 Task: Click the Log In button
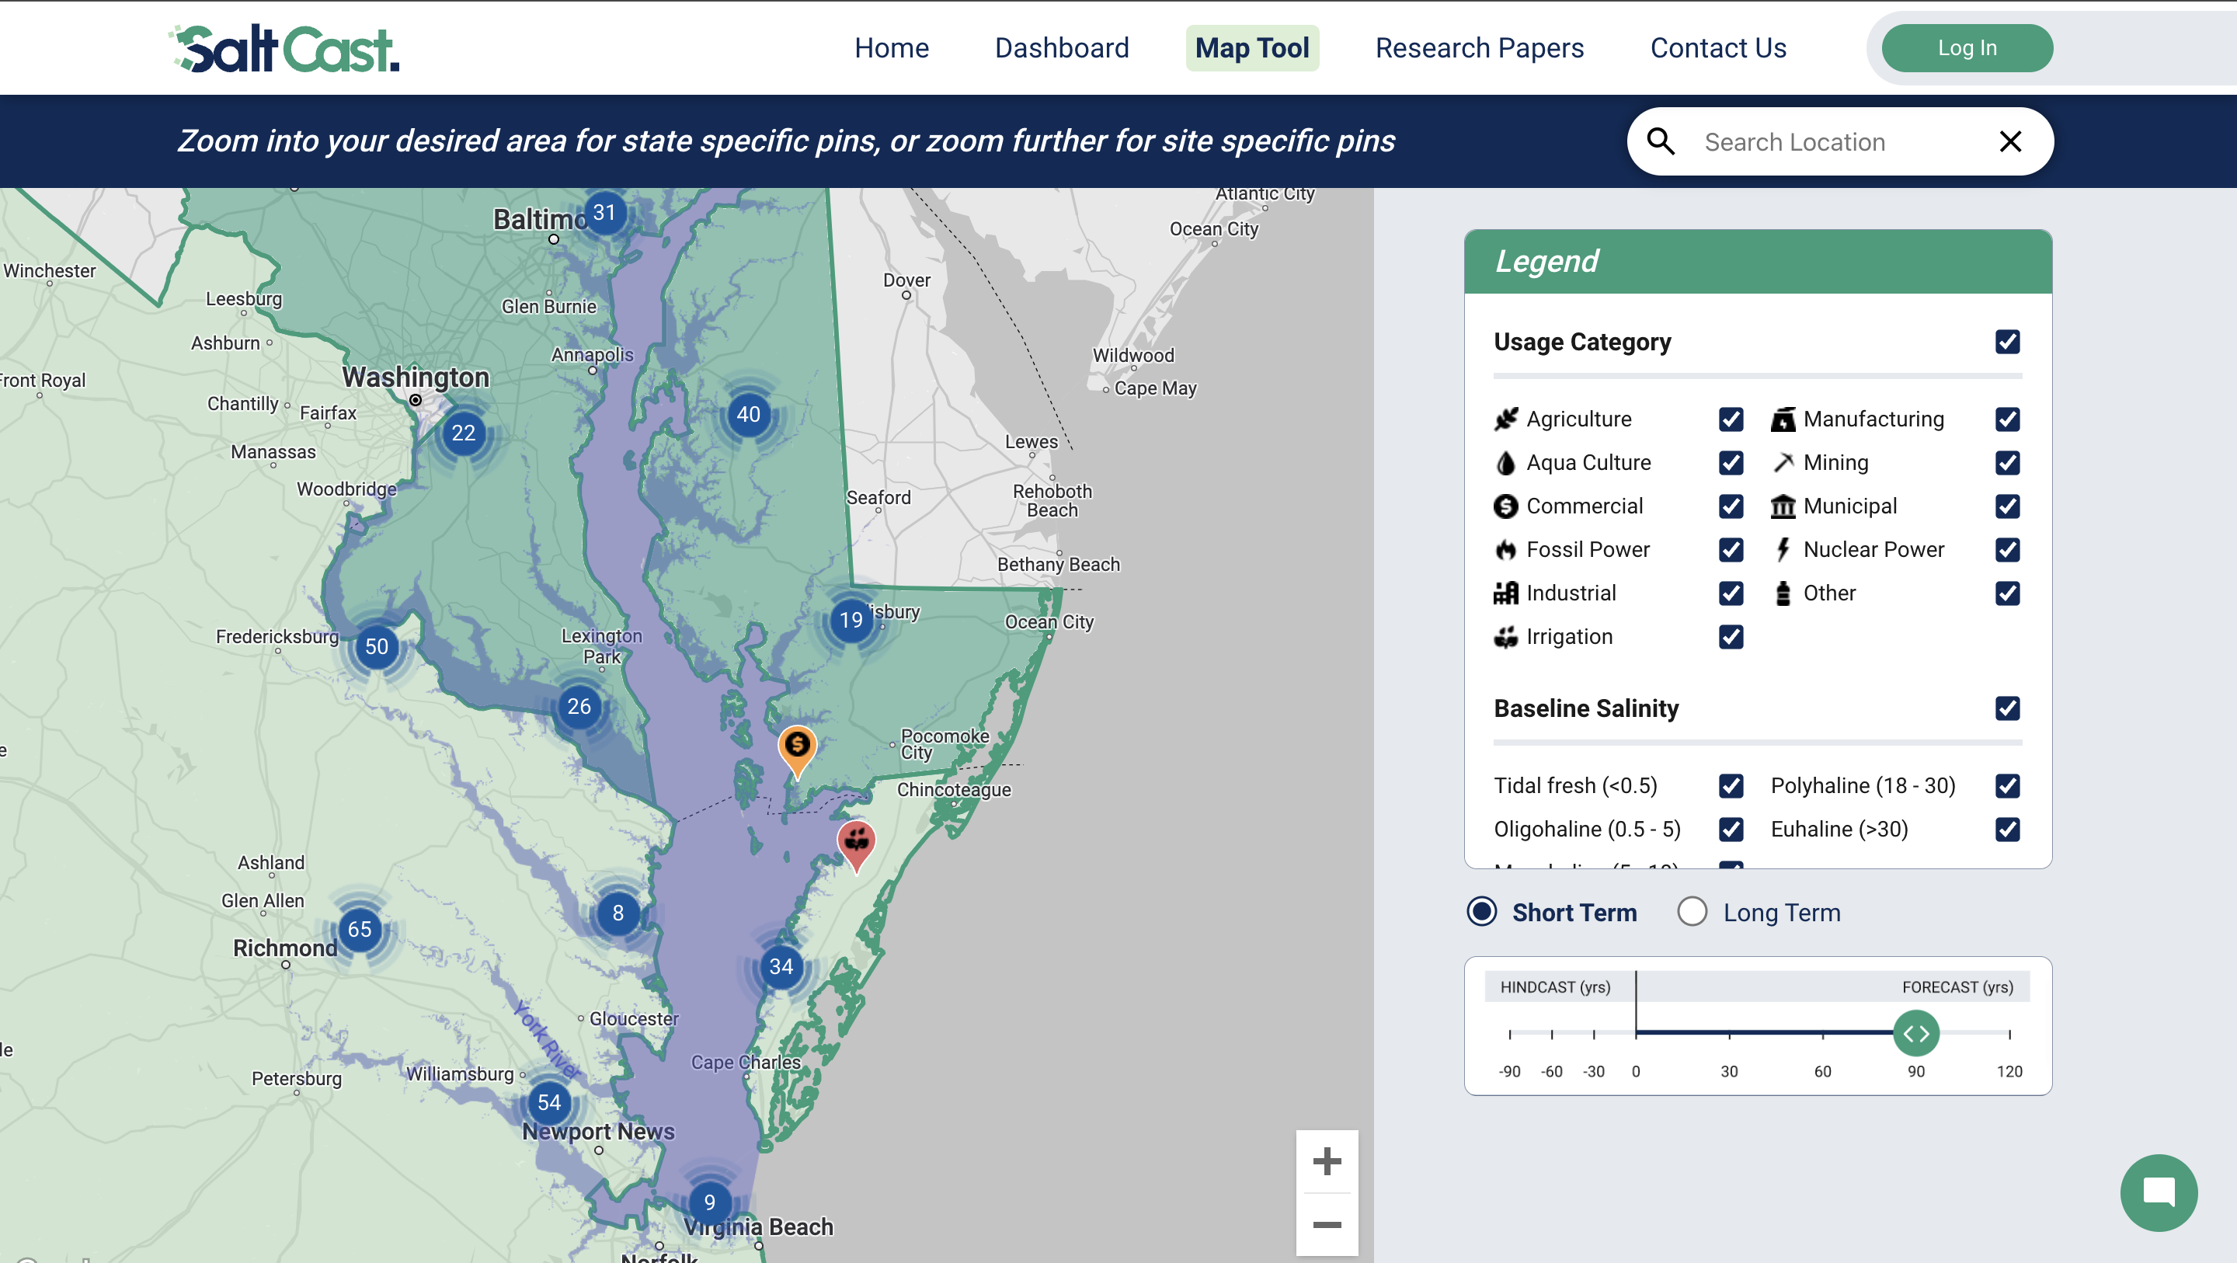[x=1967, y=48]
